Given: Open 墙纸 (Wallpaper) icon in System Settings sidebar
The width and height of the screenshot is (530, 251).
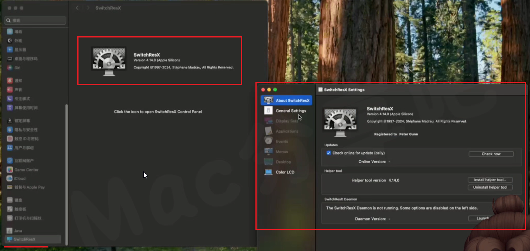Looking at the screenshot, I should coord(10,32).
